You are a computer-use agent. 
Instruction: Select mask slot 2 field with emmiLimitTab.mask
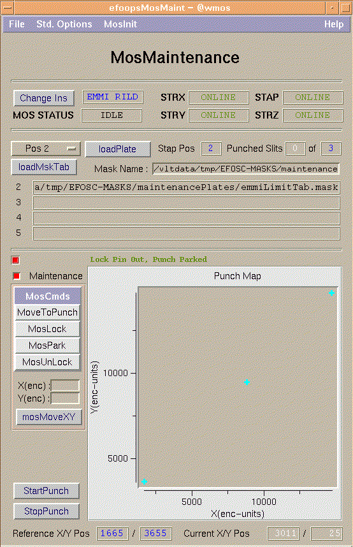pos(186,187)
